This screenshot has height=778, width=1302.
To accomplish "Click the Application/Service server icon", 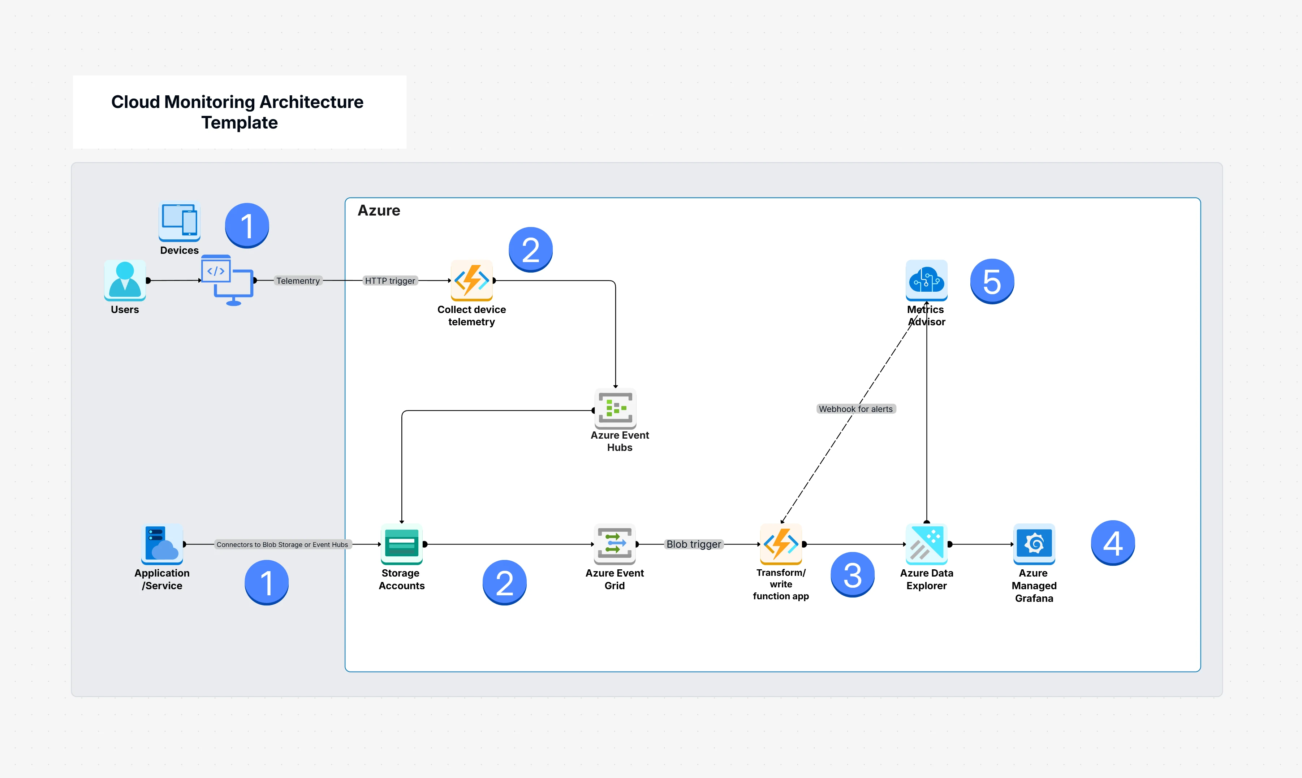I will (x=162, y=544).
